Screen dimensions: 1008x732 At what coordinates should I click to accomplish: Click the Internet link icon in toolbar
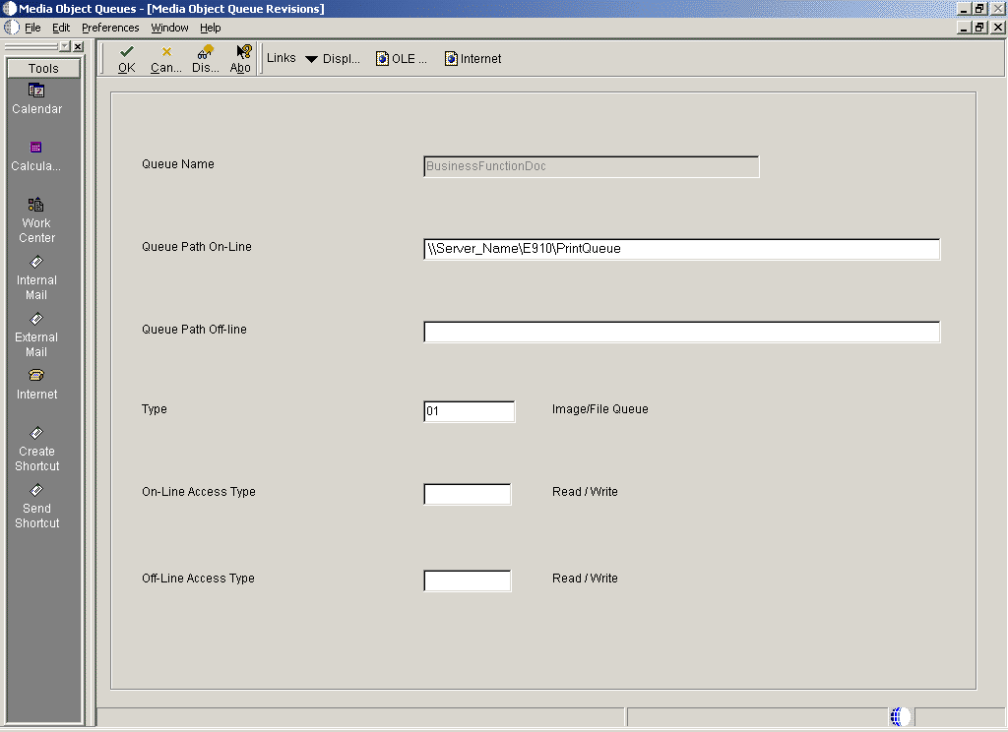point(451,58)
